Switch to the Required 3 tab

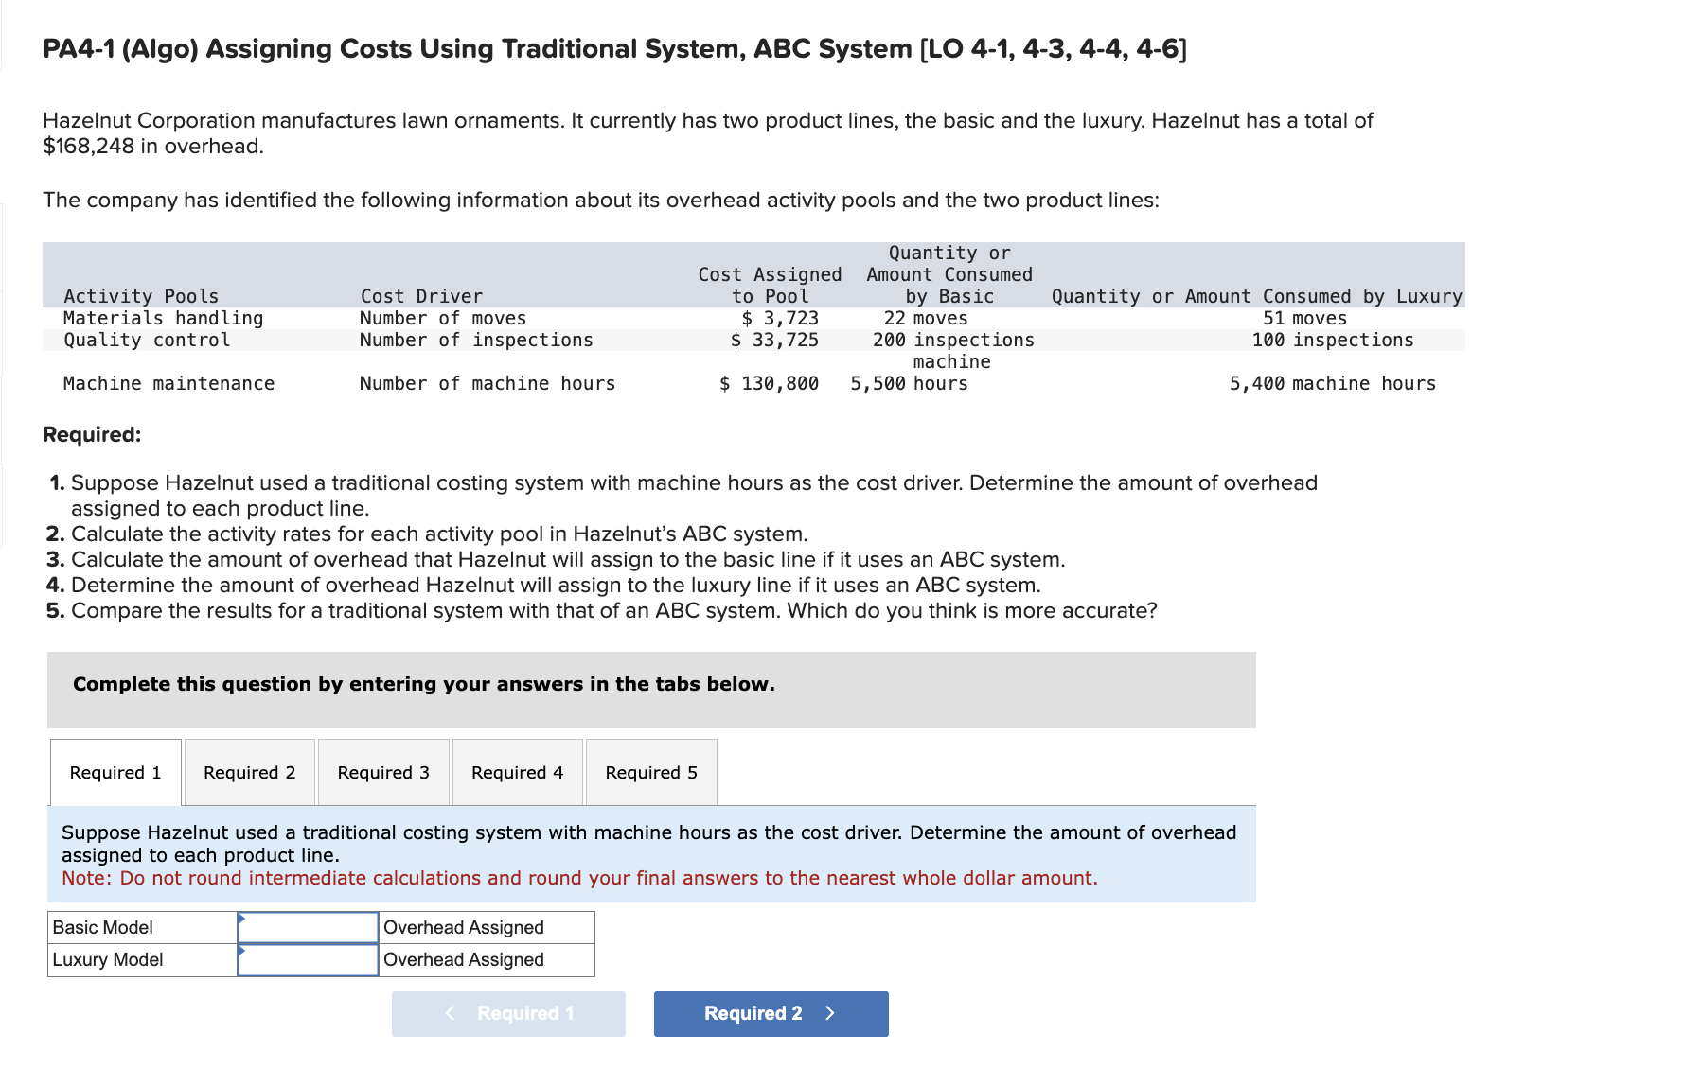pos(382,772)
